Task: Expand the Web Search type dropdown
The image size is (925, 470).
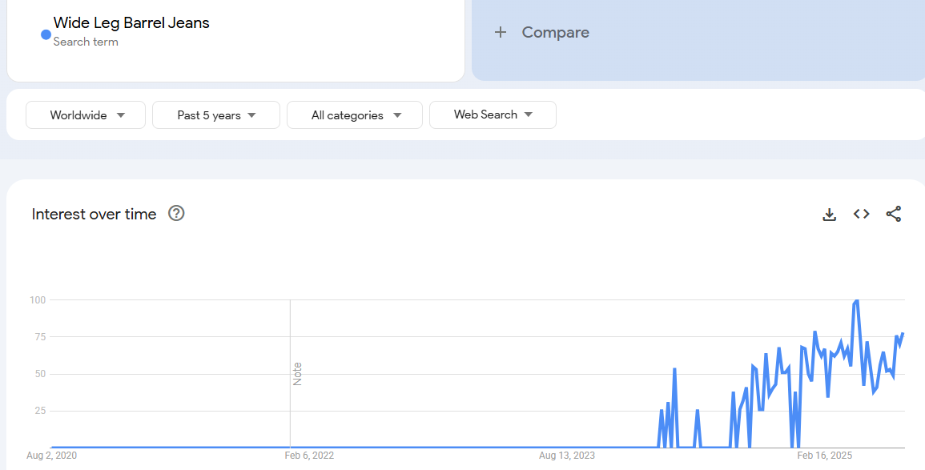Action: click(x=493, y=115)
